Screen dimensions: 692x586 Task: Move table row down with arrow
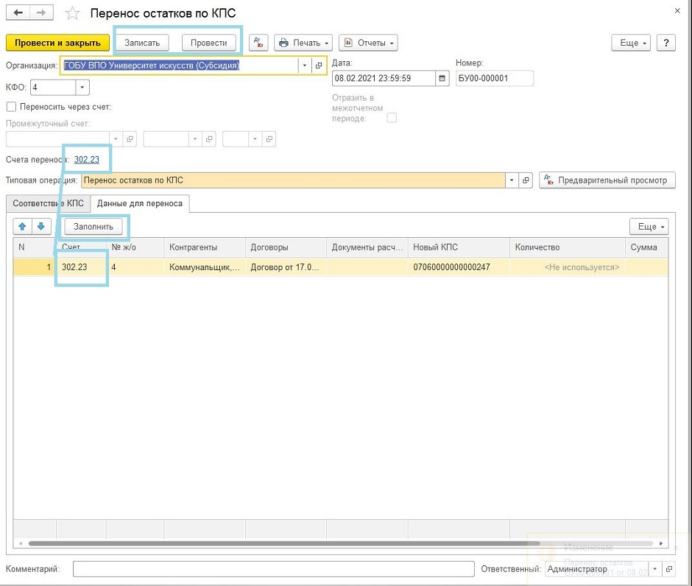pos(41,227)
